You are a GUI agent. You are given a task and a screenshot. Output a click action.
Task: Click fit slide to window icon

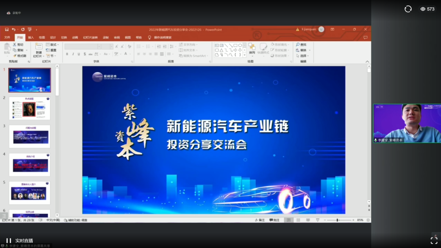point(368,220)
